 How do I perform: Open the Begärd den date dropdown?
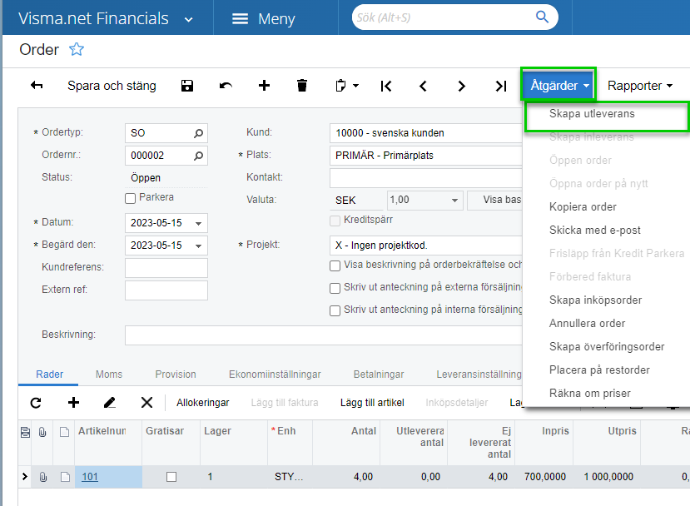[198, 246]
